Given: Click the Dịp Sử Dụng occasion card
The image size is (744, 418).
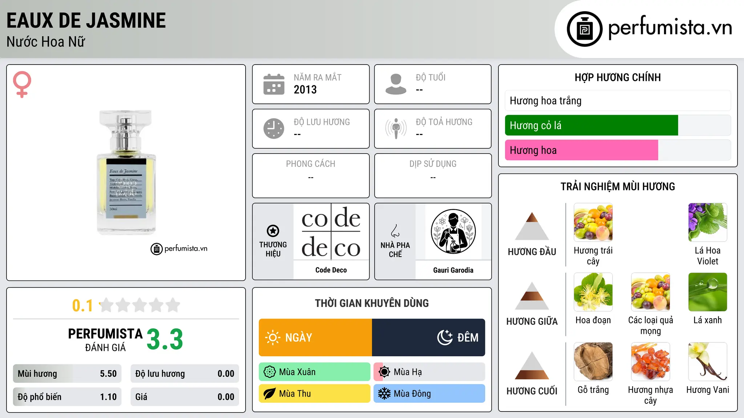Looking at the screenshot, I should point(433,176).
